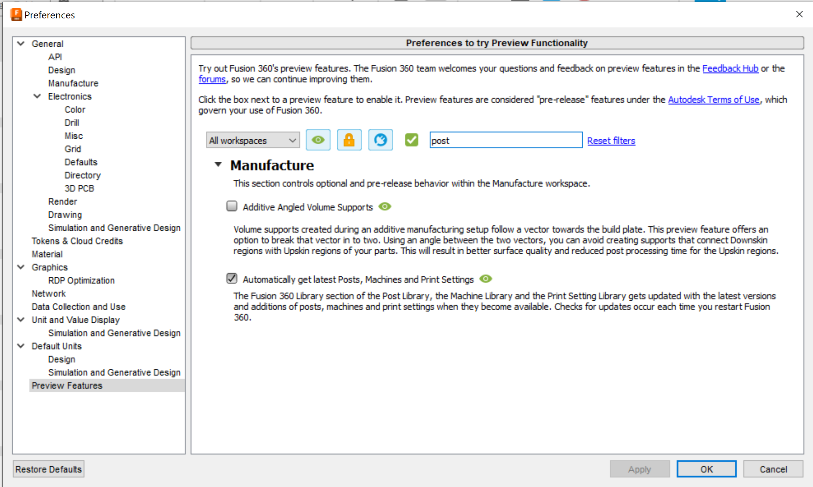Collapse the Manufacture section triangle
Screen dimensions: 813x487
click(x=218, y=164)
